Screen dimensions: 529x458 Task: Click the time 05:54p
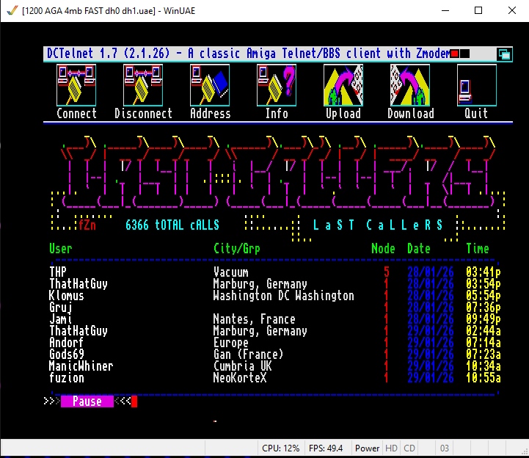coord(484,296)
